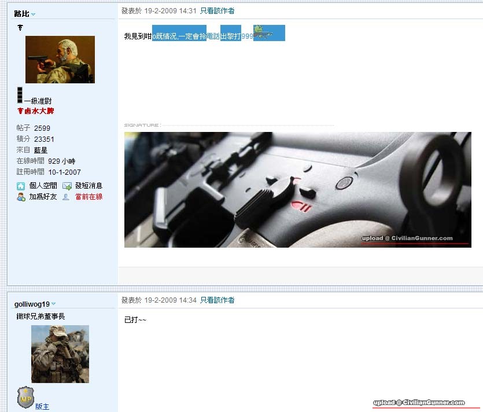Click the 個人空間 house icon
This screenshot has width=483, height=412.
point(21,186)
